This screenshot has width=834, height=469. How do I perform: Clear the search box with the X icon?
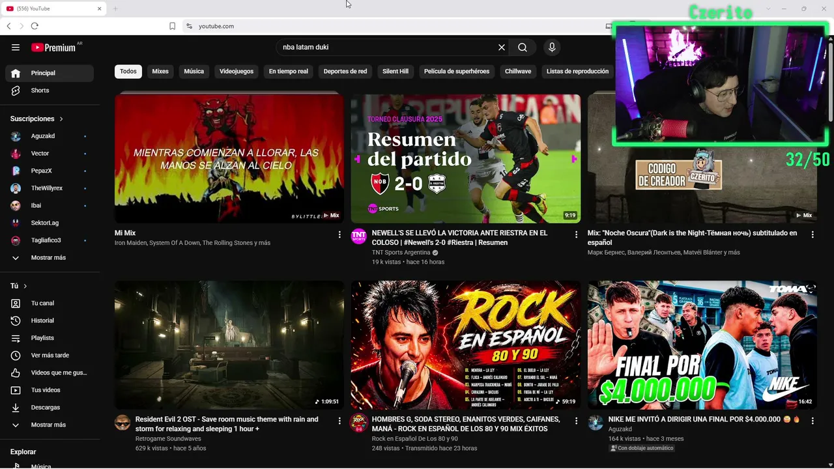502,48
